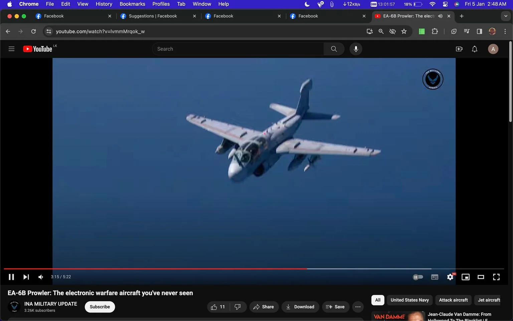Like the EA-6B Prowler video
Viewport: 513px width, 321px height.
pos(218,307)
